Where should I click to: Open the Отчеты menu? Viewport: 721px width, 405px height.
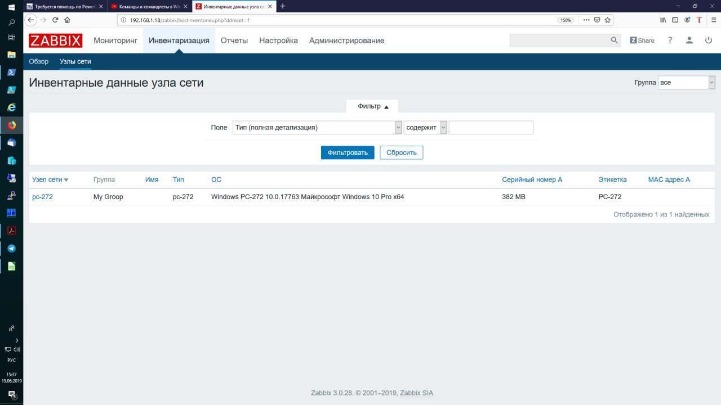click(234, 40)
